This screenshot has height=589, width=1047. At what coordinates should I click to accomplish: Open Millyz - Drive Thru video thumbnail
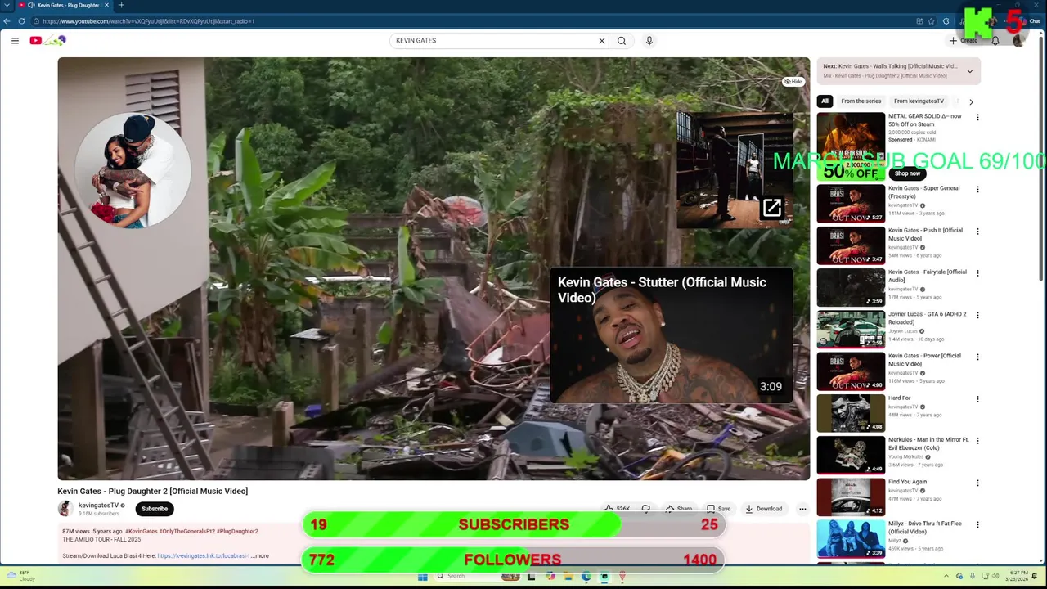tap(851, 538)
